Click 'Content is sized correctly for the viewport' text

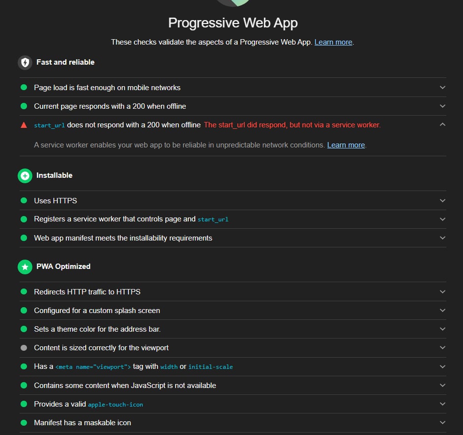(x=101, y=348)
